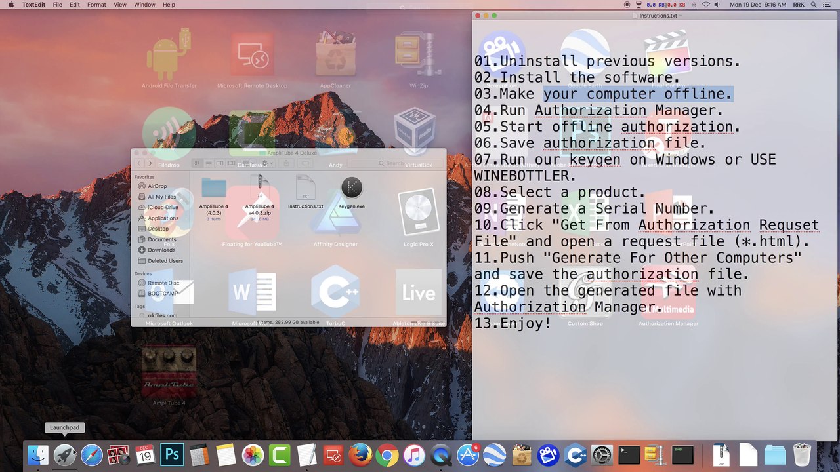Open iTunes from the Dock
The image size is (840, 472).
point(414,455)
